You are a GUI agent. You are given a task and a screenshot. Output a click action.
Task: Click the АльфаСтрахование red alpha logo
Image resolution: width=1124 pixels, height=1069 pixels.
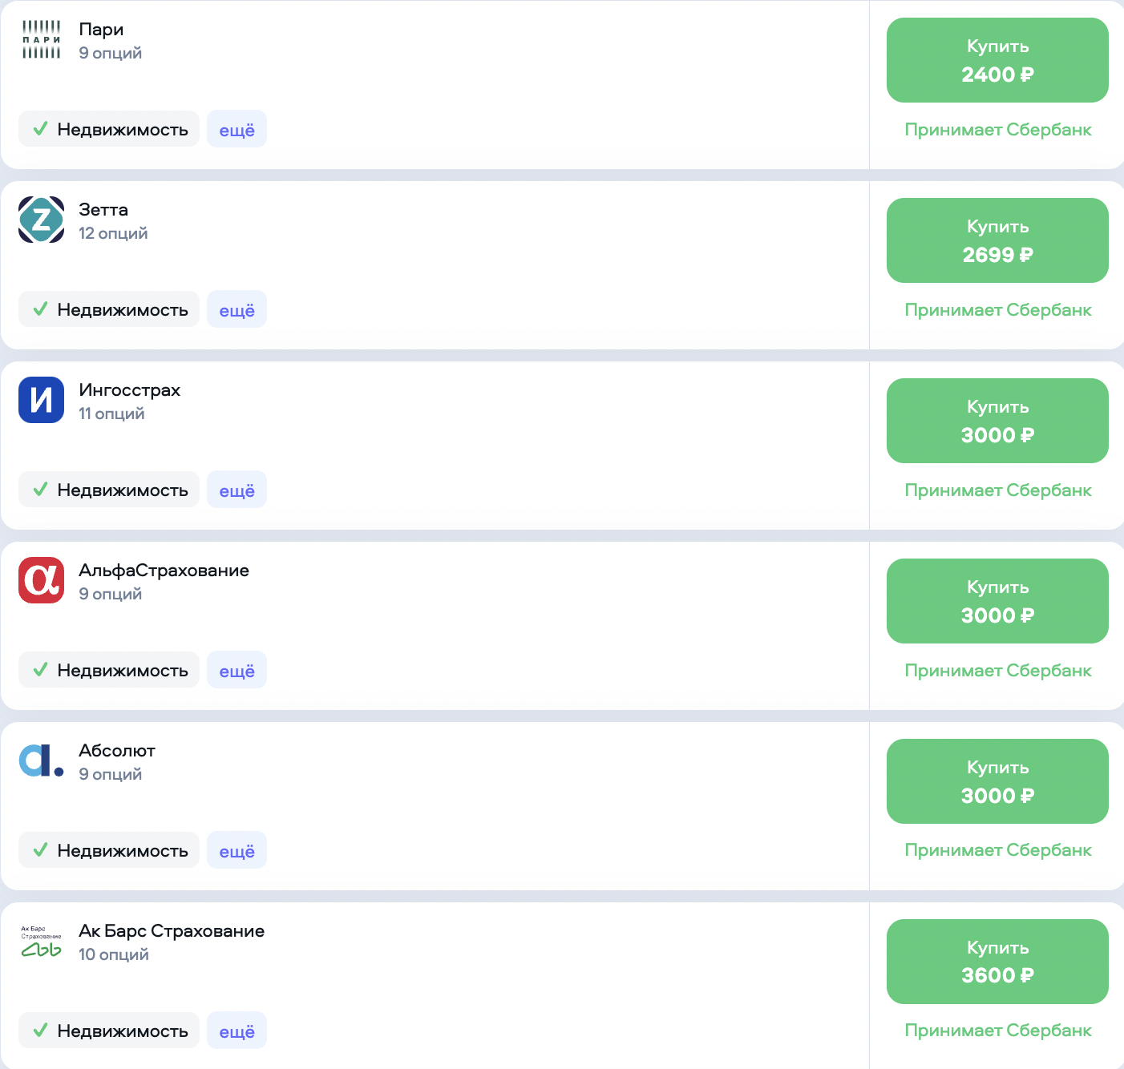tap(41, 580)
